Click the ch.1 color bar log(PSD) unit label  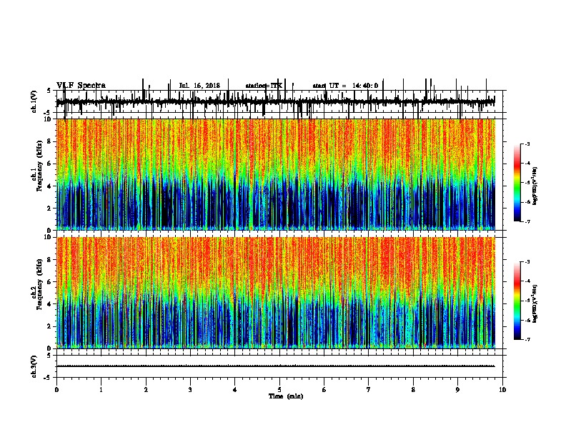pyautogui.click(x=535, y=186)
